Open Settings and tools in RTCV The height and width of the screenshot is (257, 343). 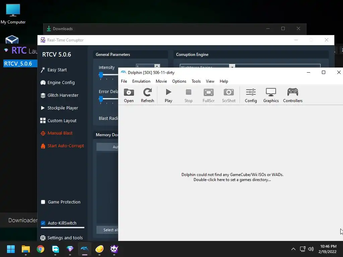pyautogui.click(x=62, y=238)
